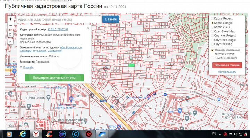250x138 pixels.
Task: Click parcel number 1735 on map
Action: 131,71
